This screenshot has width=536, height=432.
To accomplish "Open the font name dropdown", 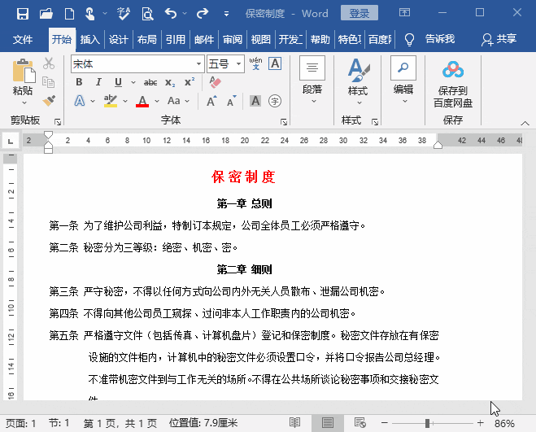I will (x=198, y=63).
